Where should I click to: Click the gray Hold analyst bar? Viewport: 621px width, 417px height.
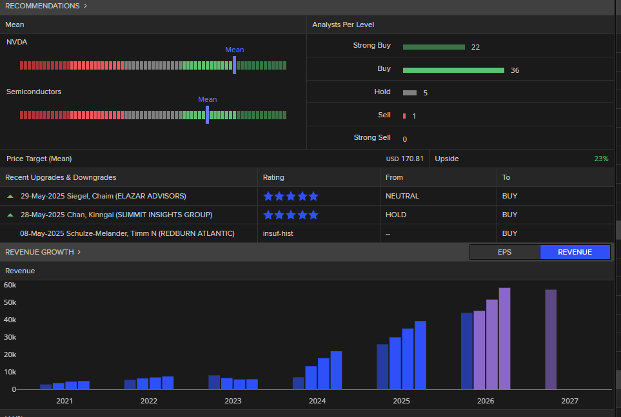(409, 93)
